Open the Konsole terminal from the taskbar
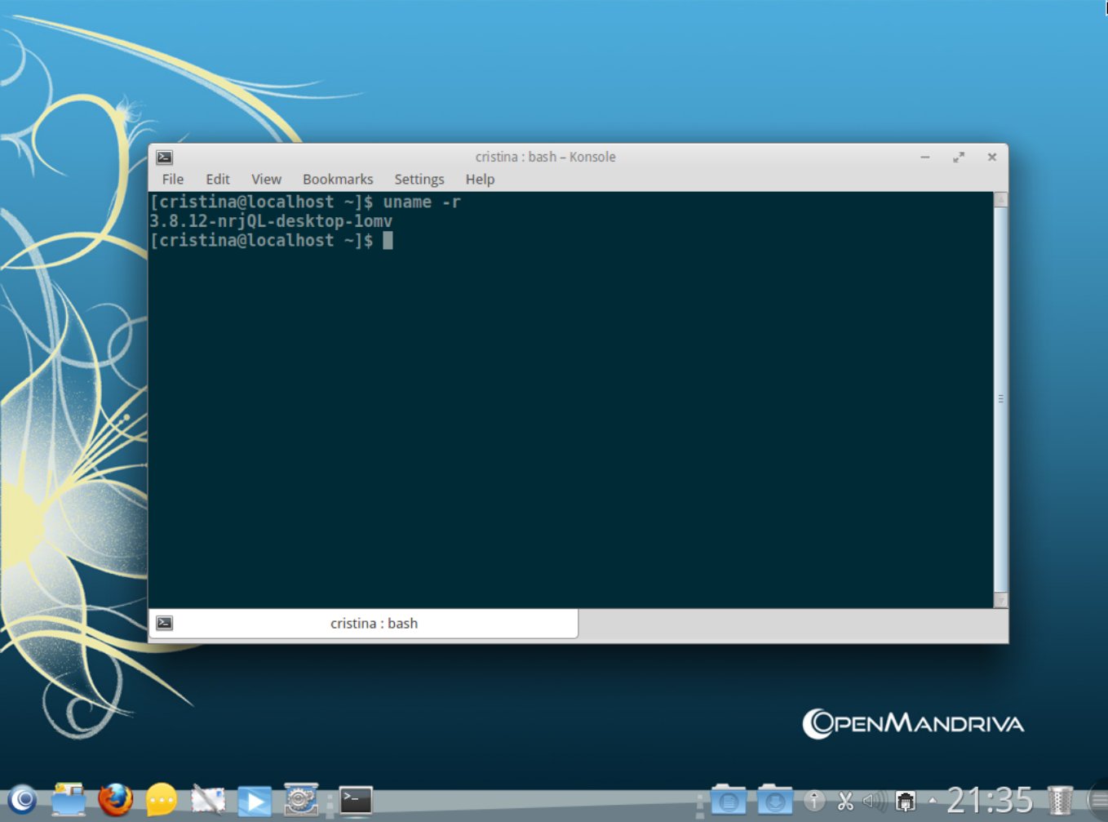1108x822 pixels. pos(355,800)
